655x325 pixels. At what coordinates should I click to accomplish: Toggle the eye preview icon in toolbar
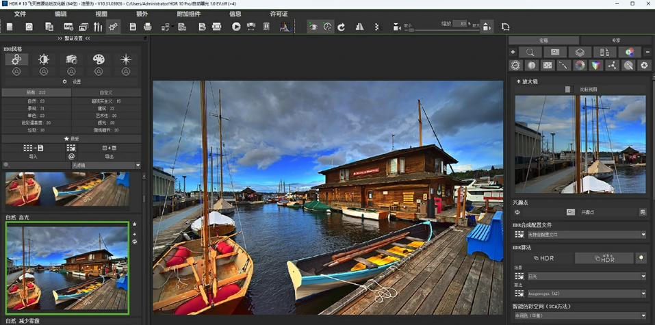pos(313,27)
